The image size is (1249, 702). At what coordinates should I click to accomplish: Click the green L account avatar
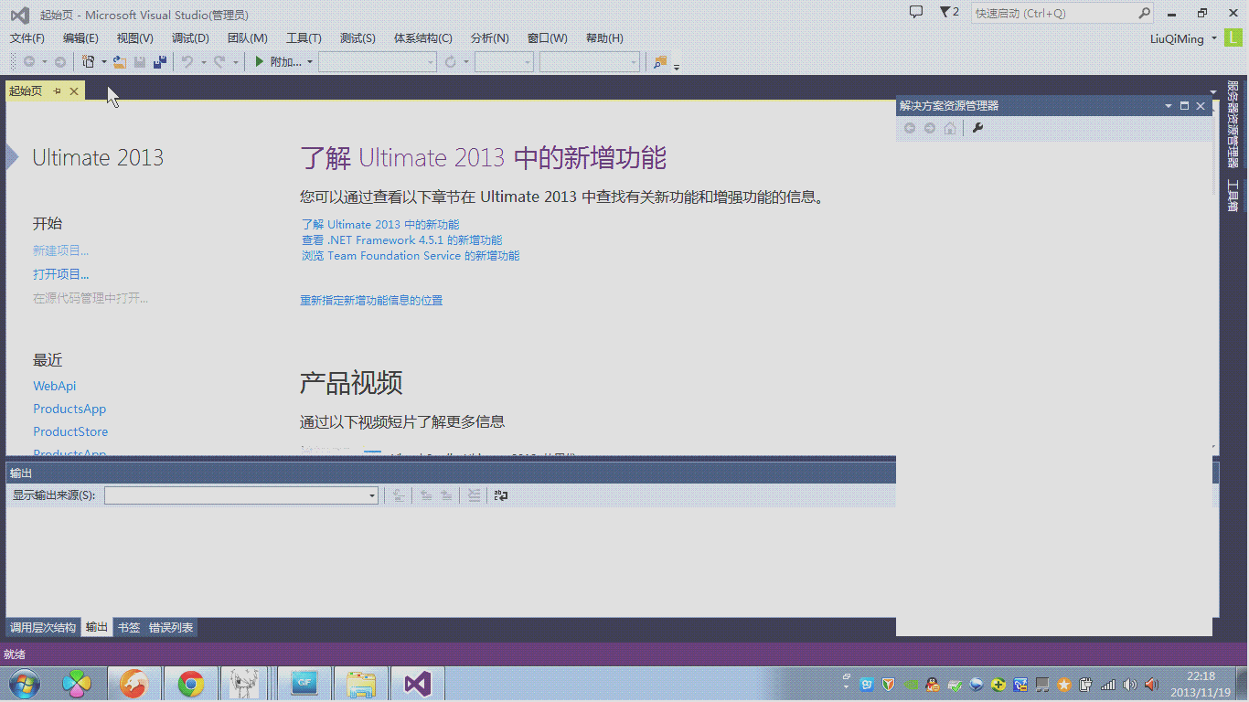1233,38
